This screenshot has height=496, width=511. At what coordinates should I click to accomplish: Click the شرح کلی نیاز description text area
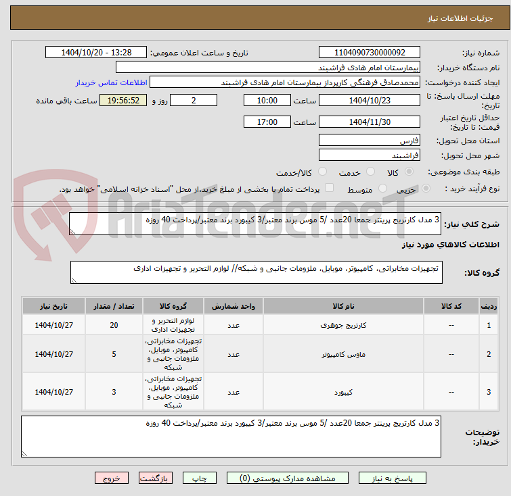click(255, 224)
